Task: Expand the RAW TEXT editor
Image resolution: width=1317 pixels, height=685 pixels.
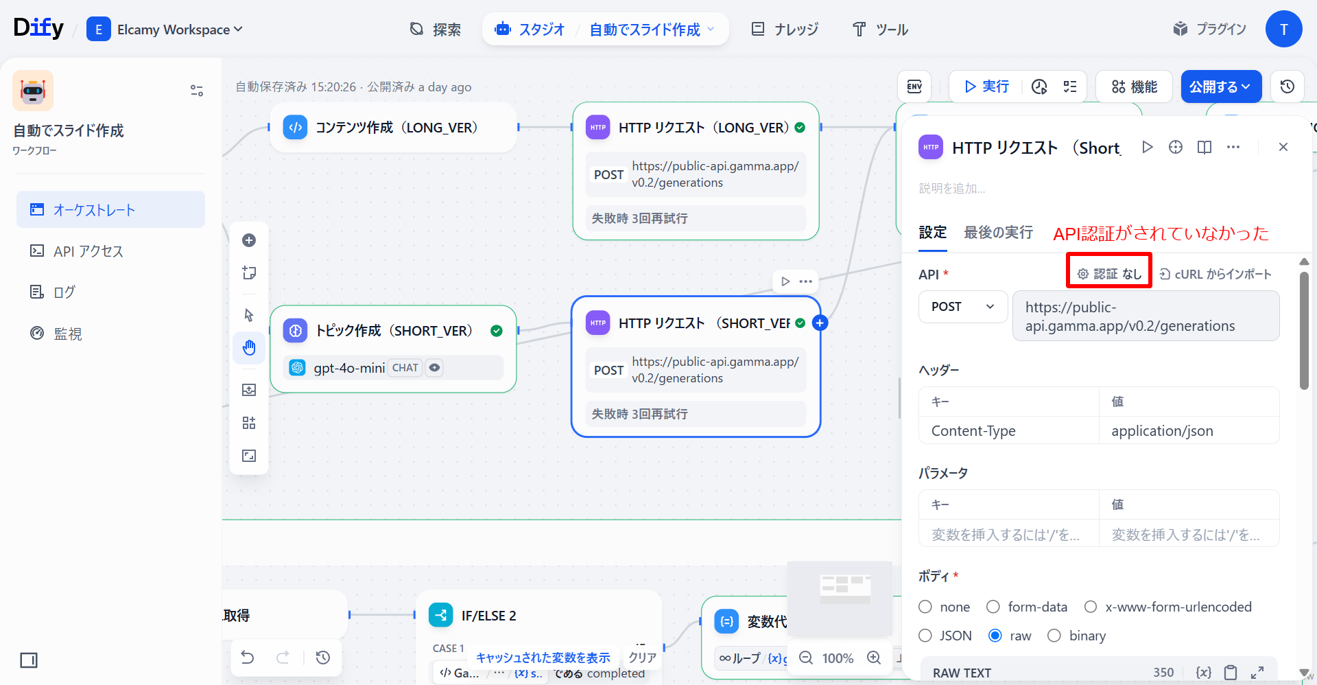Action: point(1257,673)
